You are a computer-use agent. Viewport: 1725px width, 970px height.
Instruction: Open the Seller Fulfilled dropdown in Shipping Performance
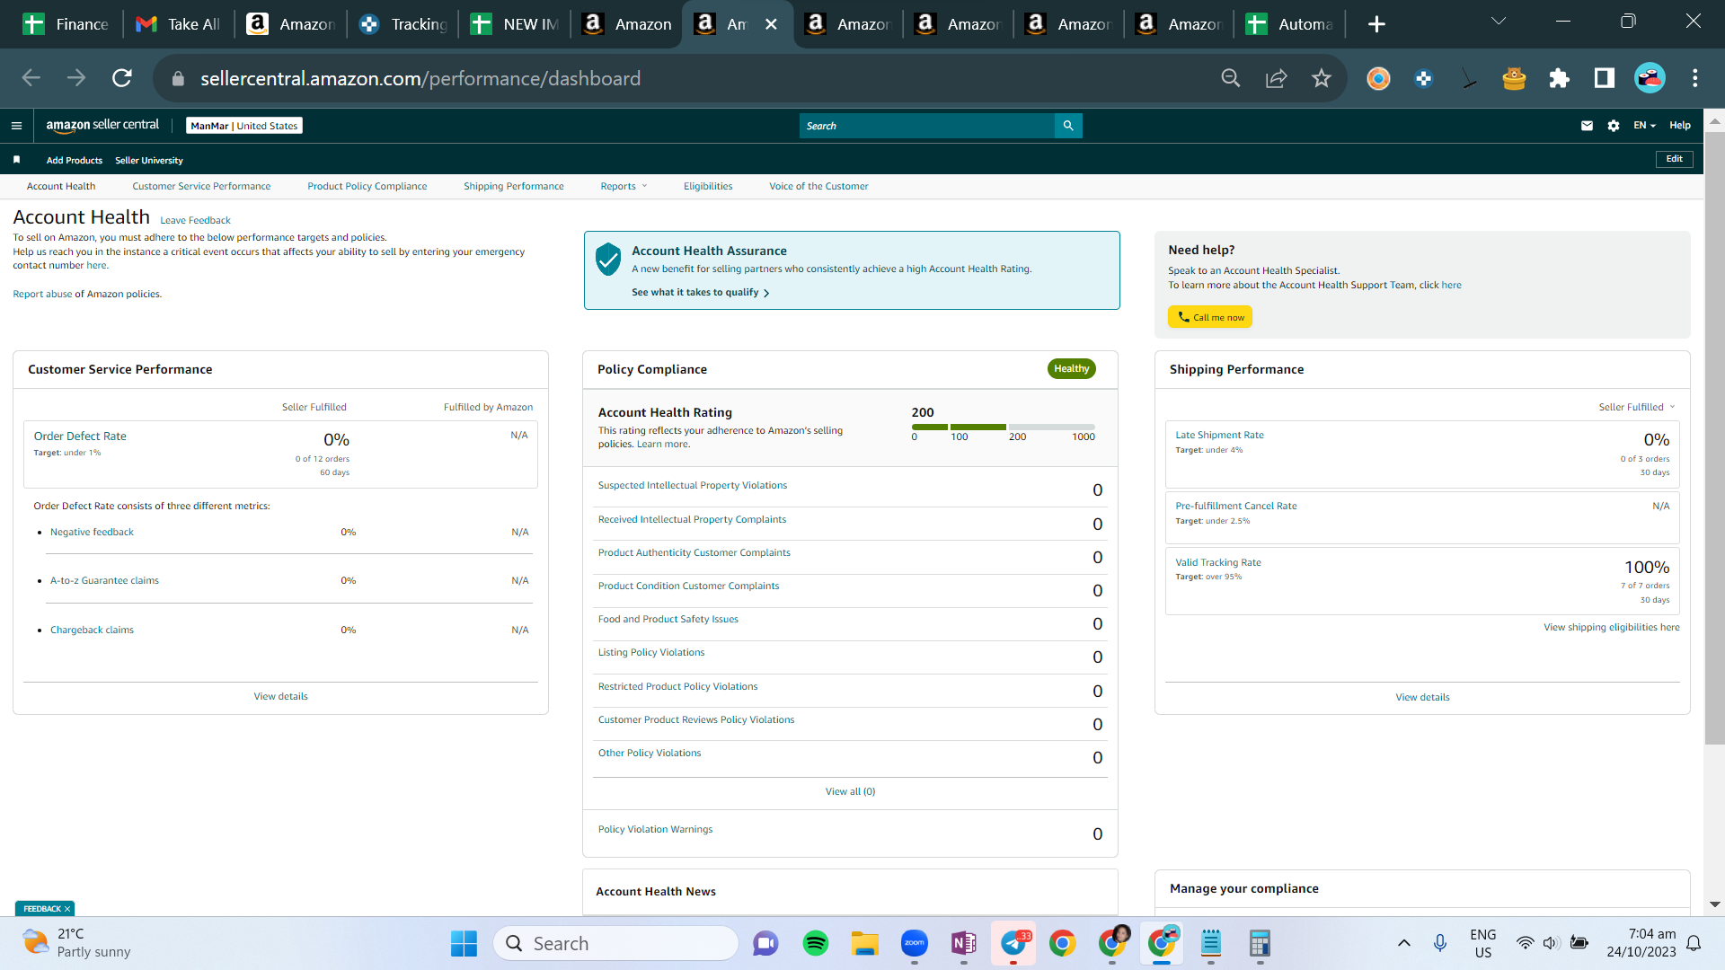click(x=1637, y=407)
